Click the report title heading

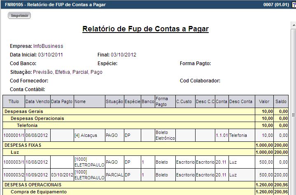pos(145,29)
